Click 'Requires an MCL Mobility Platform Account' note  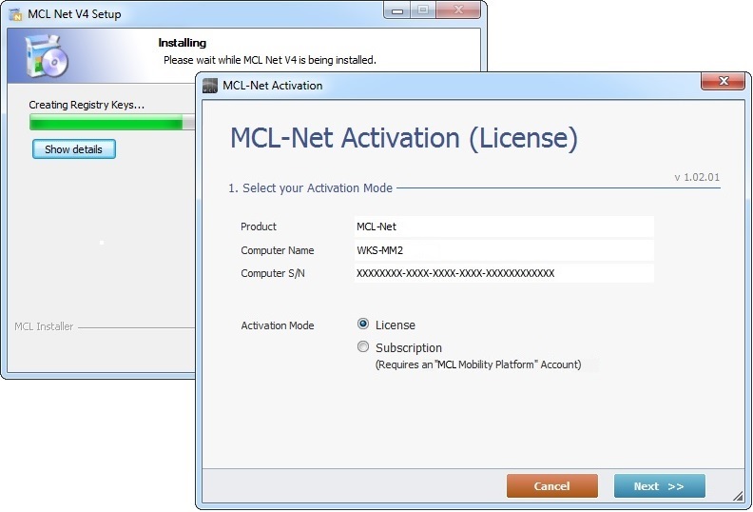point(478,364)
